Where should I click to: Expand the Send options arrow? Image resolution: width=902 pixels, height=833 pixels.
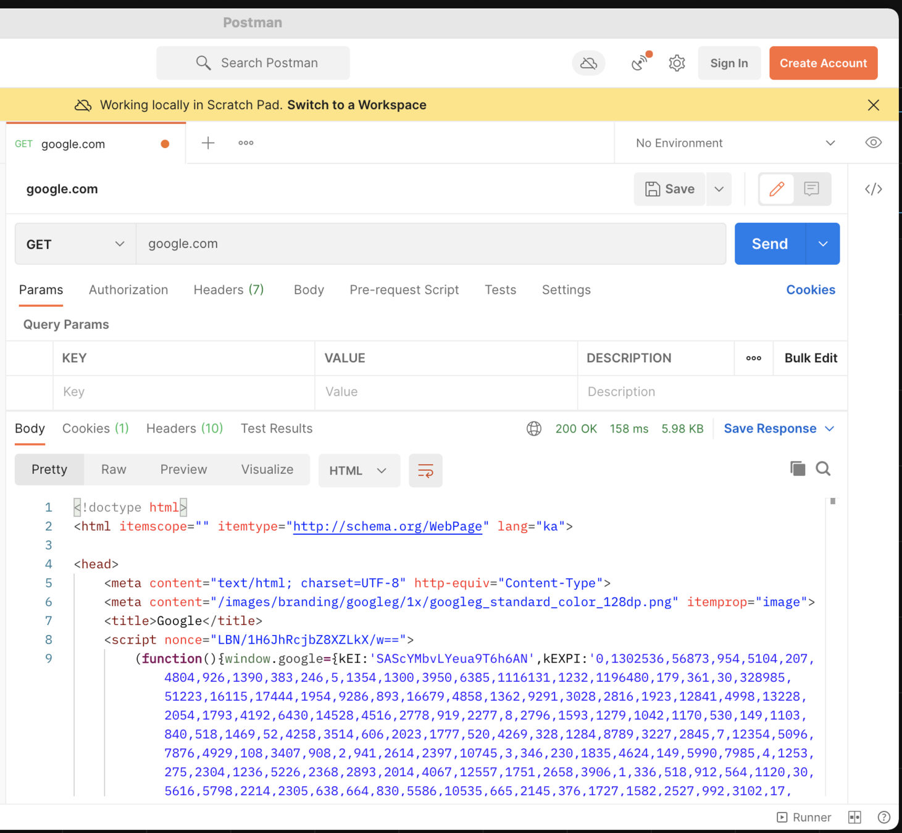point(823,244)
